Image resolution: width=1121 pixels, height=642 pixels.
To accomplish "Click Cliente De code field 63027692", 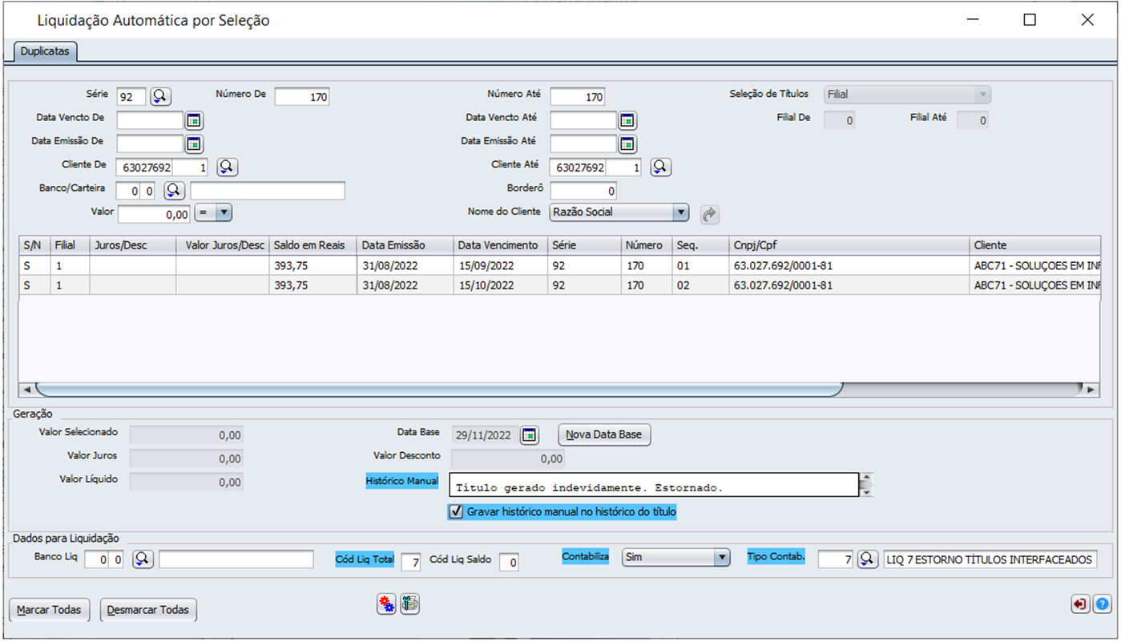I will (x=144, y=168).
